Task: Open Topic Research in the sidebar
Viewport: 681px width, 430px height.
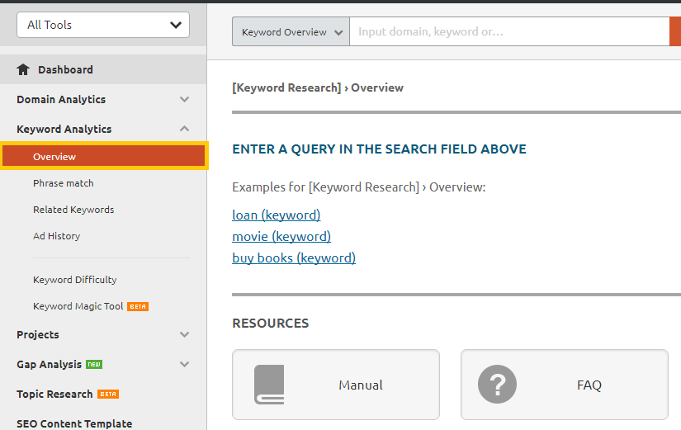Action: tap(54, 394)
